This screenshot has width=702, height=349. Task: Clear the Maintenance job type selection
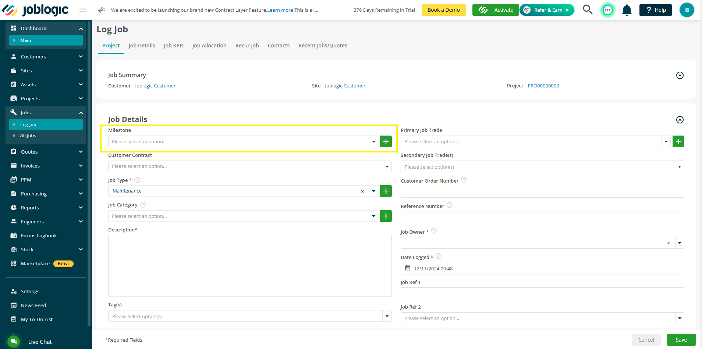pyautogui.click(x=362, y=191)
